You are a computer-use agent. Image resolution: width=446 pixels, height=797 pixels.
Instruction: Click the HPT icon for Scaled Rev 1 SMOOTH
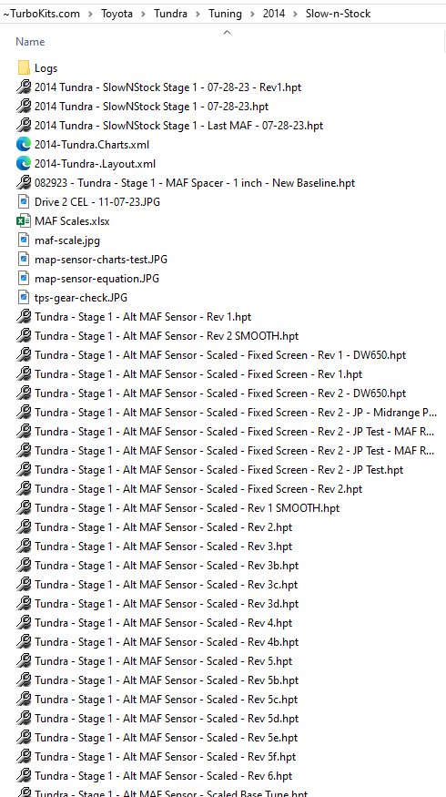(x=24, y=507)
